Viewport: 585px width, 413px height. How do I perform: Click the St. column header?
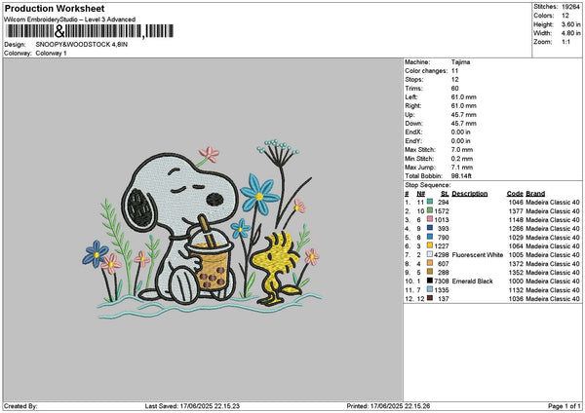pyautogui.click(x=444, y=193)
